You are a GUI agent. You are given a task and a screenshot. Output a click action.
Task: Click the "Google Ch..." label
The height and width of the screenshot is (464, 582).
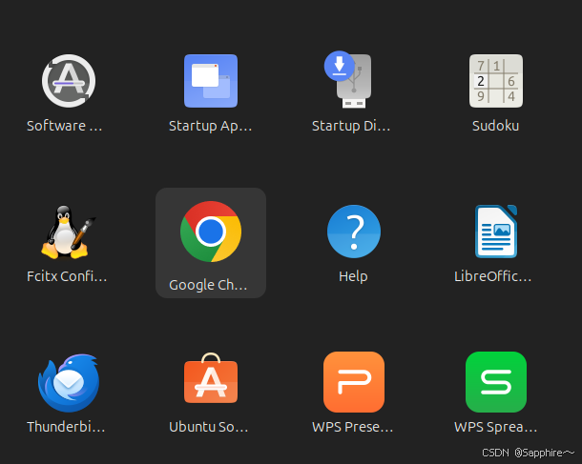pos(208,286)
